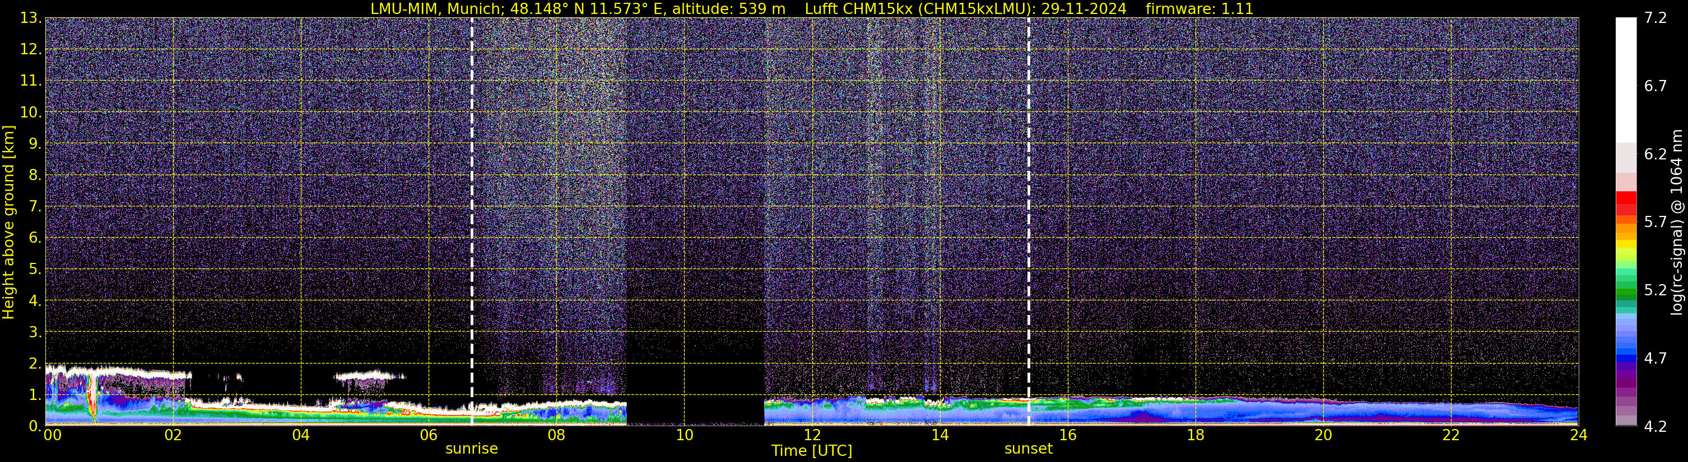Screen dimensions: 1688x462
Task: Click the y-axis tick label '12.'
Action: coord(31,50)
